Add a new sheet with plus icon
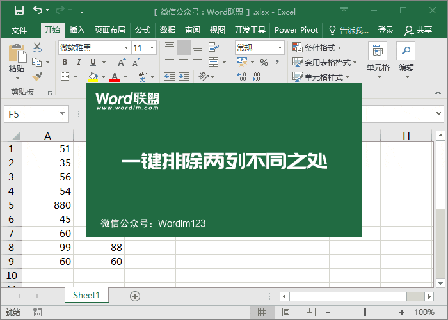448x320 pixels. 134,296
